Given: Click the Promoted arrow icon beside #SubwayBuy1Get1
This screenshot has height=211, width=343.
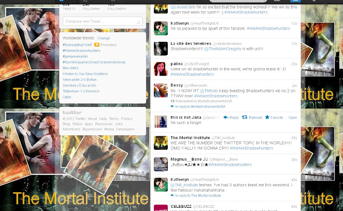Looking at the screenshot, I should [x=96, y=45].
